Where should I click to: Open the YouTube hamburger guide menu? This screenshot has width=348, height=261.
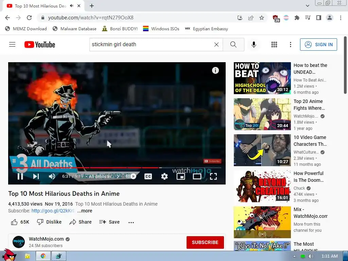coord(12,45)
